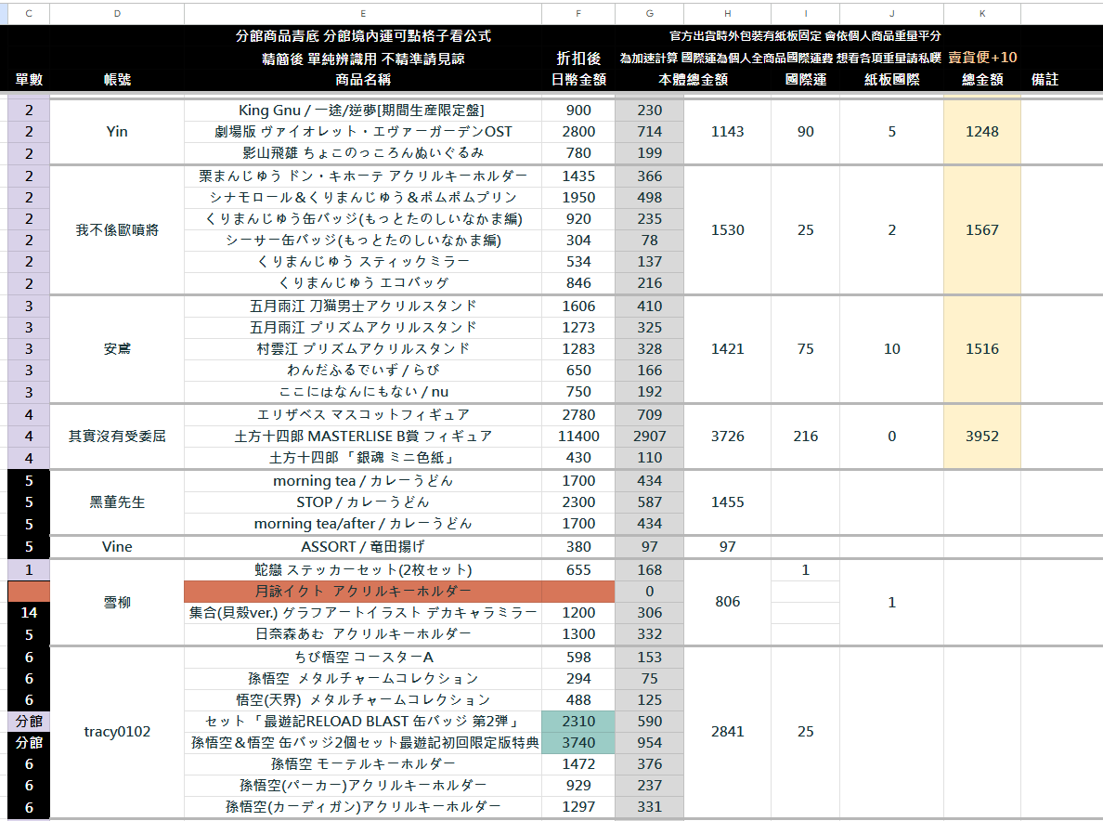Click the 1455 subtotal cell
Viewport: 1103px width, 821px height.
coord(727,502)
